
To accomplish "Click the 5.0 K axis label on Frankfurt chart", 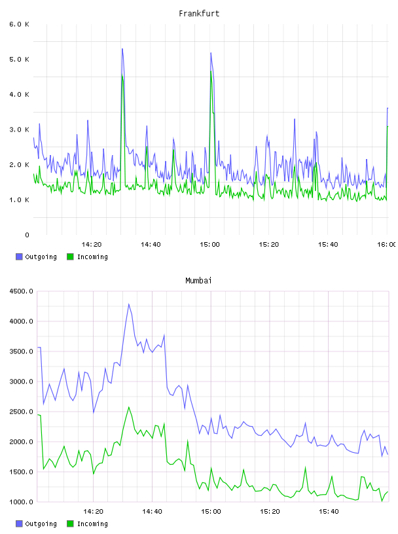I will [20, 60].
